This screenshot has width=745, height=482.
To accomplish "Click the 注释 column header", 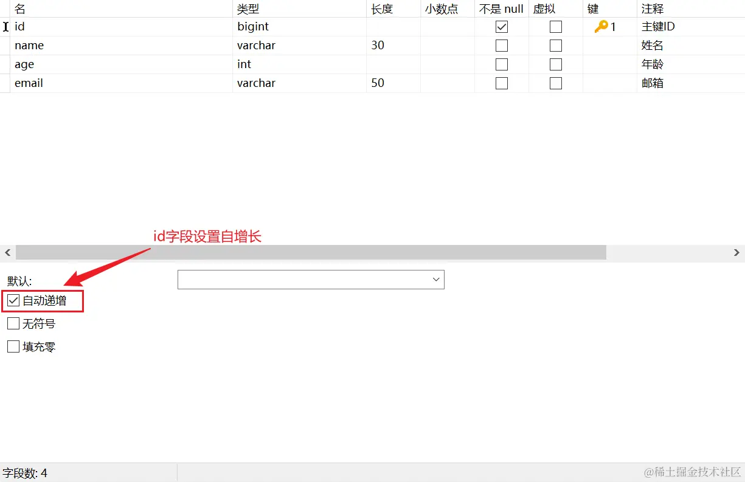I will (691, 9).
